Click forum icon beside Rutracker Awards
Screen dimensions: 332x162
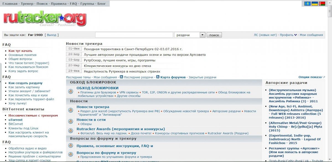[71, 131]
